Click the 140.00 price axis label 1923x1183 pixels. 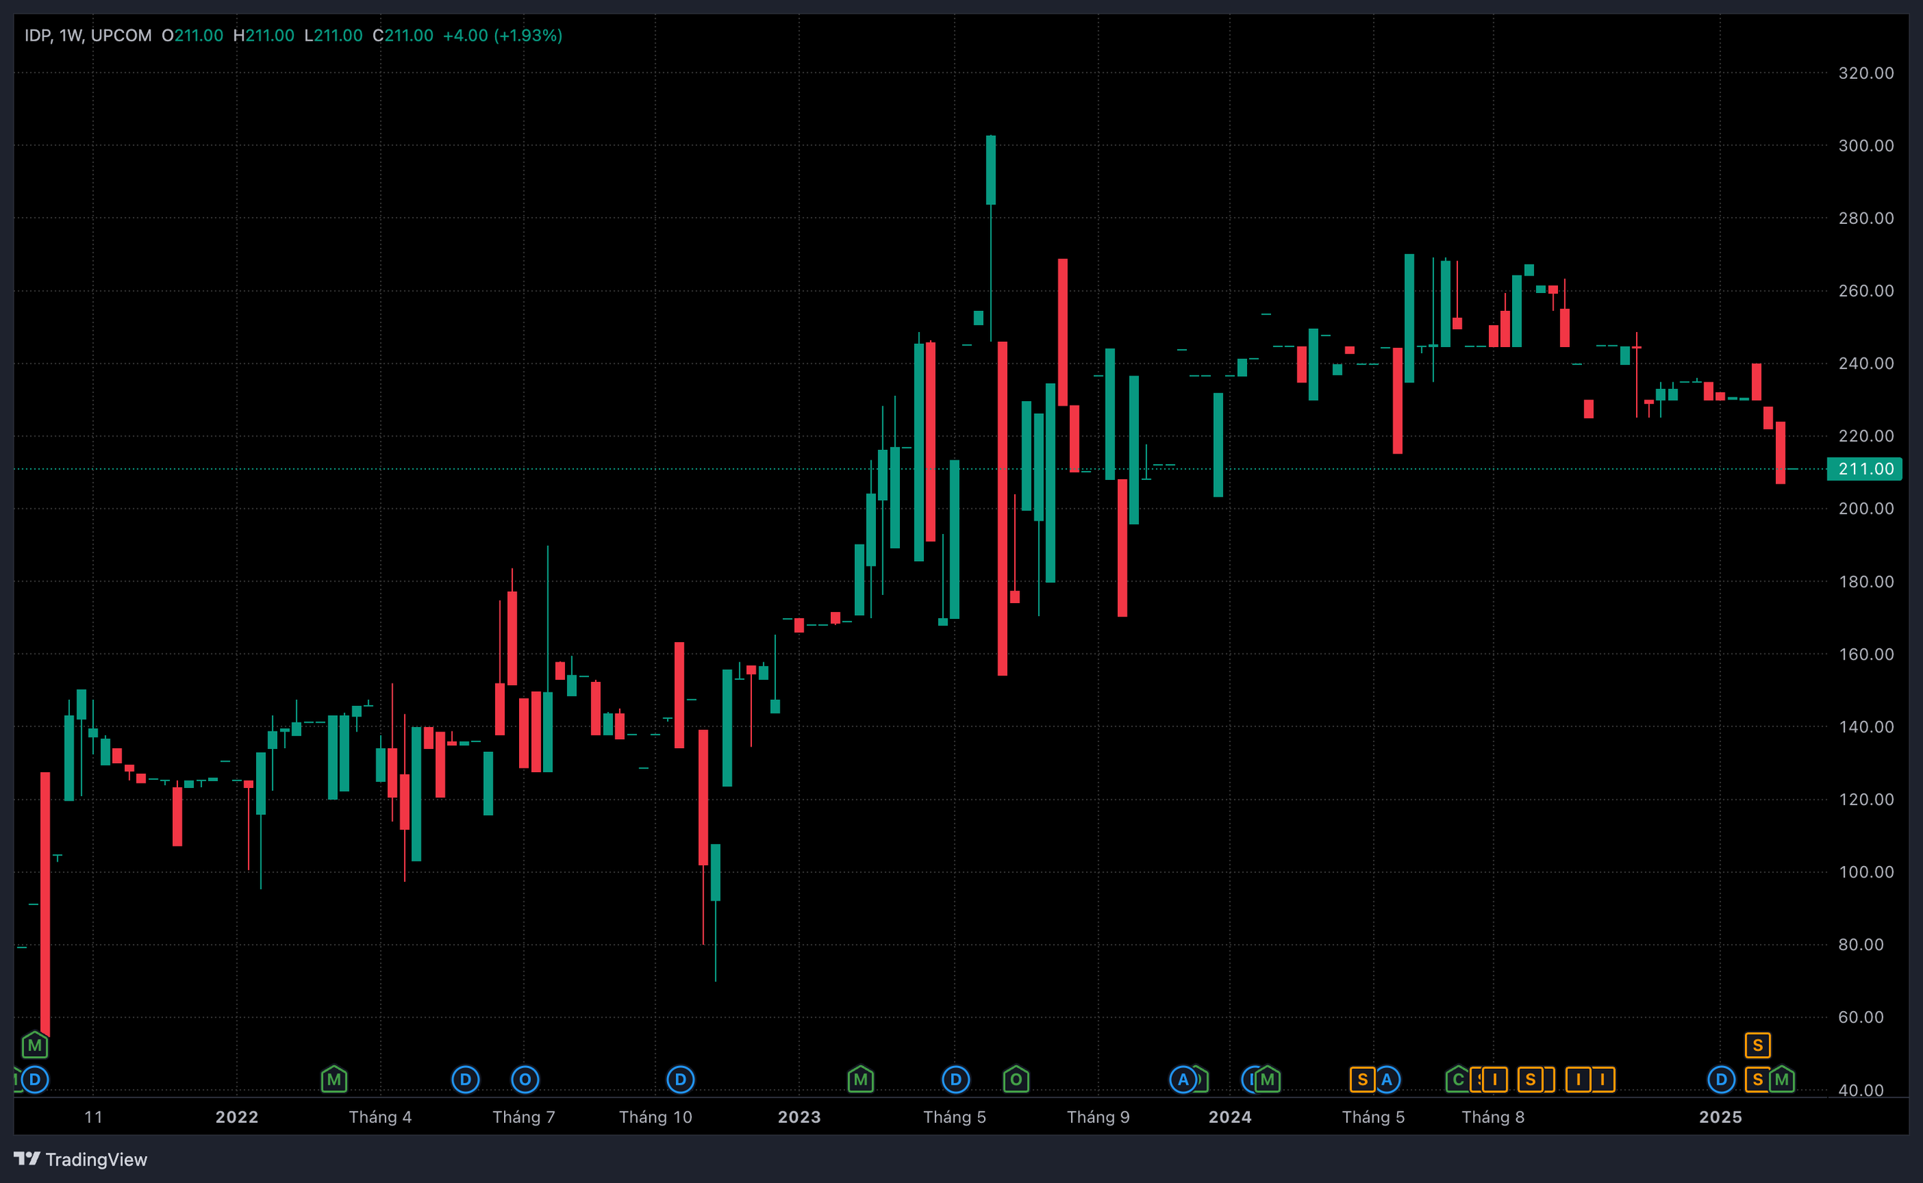pos(1866,727)
